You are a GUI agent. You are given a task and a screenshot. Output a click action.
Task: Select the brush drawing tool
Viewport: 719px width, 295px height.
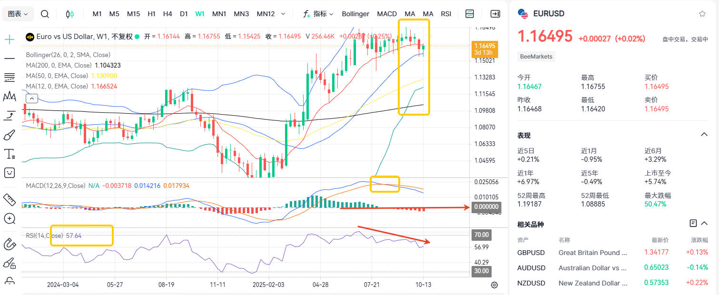click(9, 136)
